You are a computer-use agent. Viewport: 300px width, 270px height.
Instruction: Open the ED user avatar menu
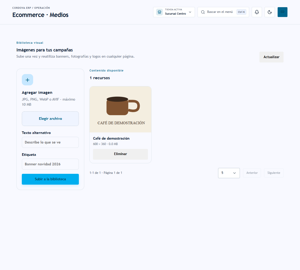coord(282,12)
